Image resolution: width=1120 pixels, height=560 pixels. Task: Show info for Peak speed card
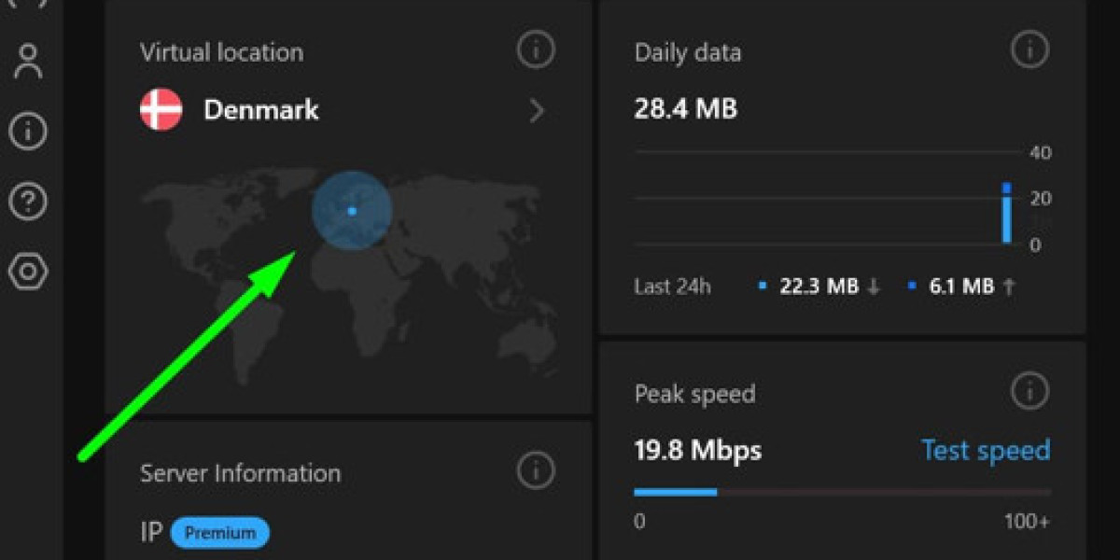click(1029, 391)
